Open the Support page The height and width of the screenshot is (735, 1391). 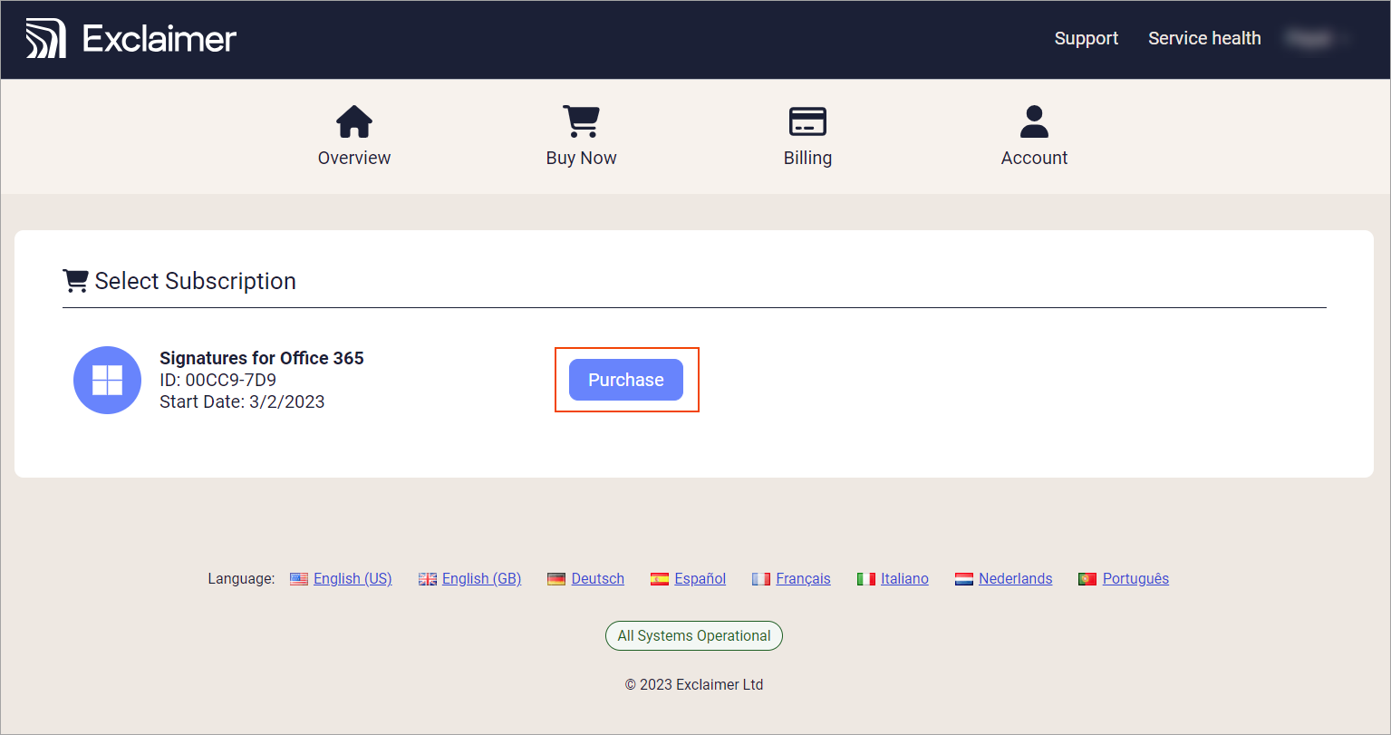pos(1086,38)
